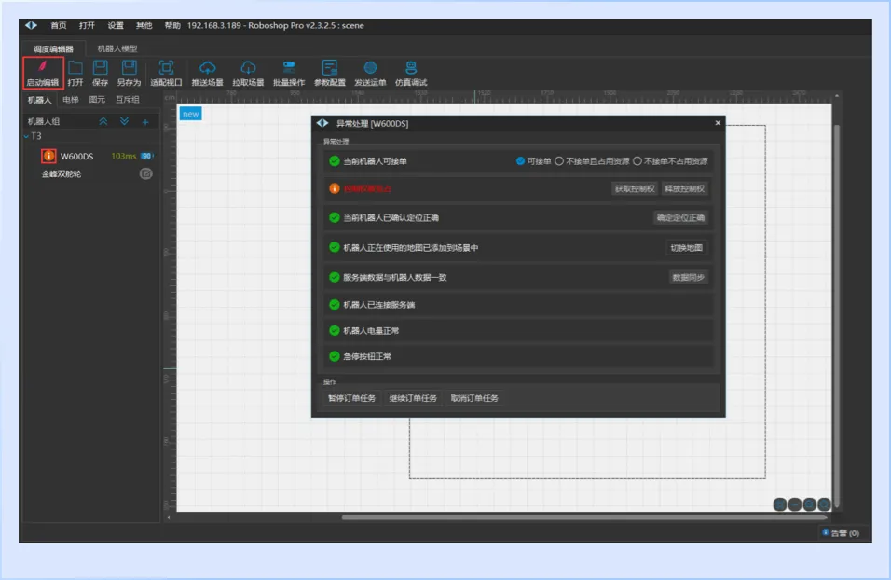Click the info icon beside 告警 (0)
The height and width of the screenshot is (580, 891).
click(x=825, y=532)
